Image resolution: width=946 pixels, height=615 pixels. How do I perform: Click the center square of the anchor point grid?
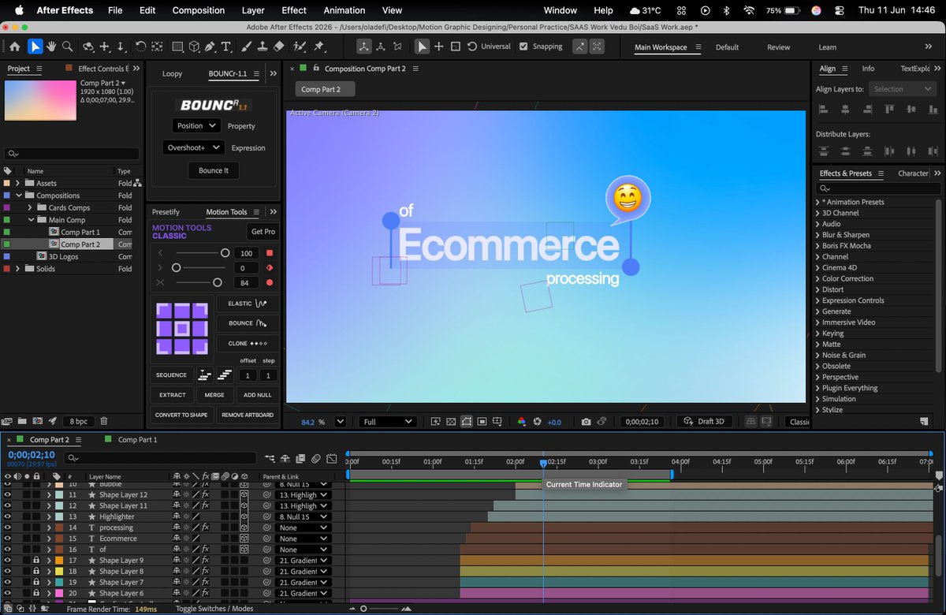pyautogui.click(x=181, y=329)
